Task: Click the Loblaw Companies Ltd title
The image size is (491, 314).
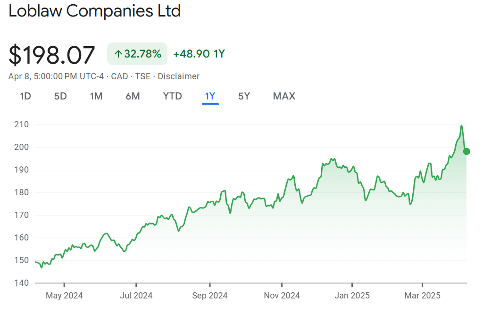Action: 95,11
